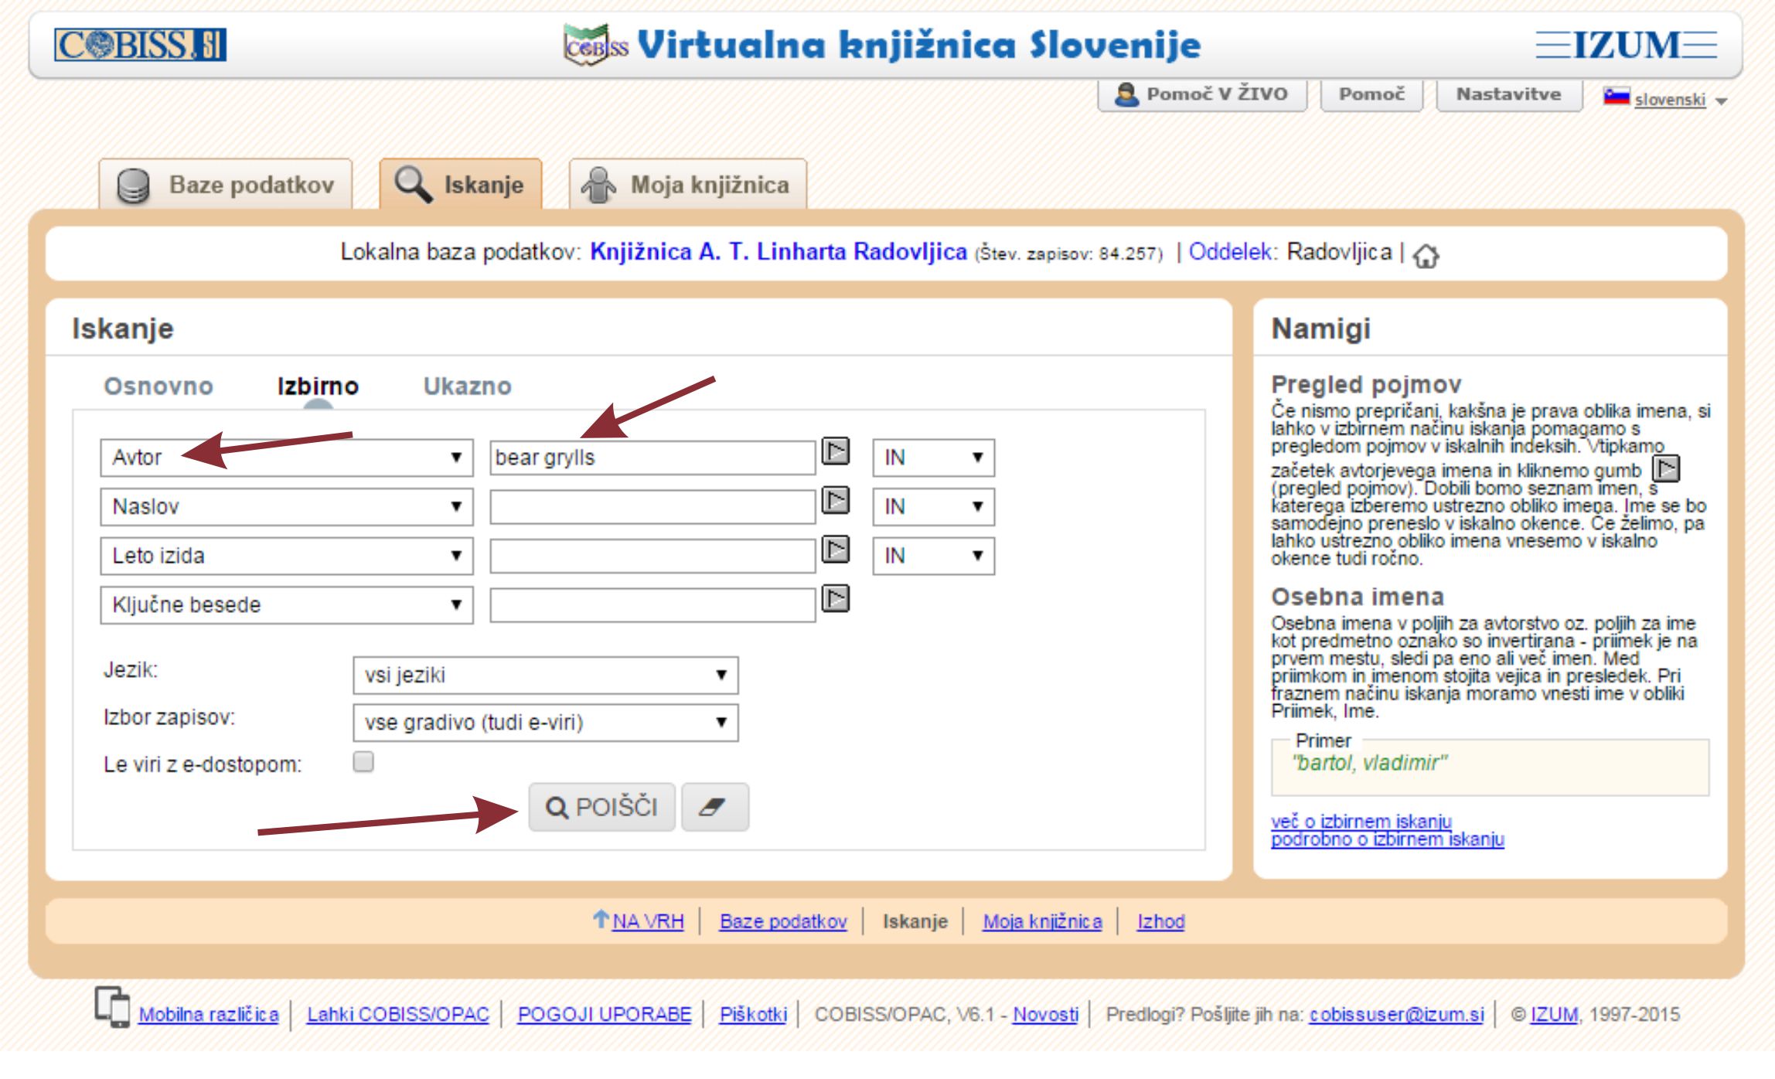Viewport: 1775px width, 1079px height.
Task: Click the Pomoč V ŽIVO button
Action: [1202, 94]
